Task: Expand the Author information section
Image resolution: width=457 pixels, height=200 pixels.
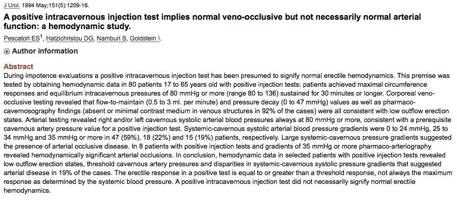Action: point(41,51)
